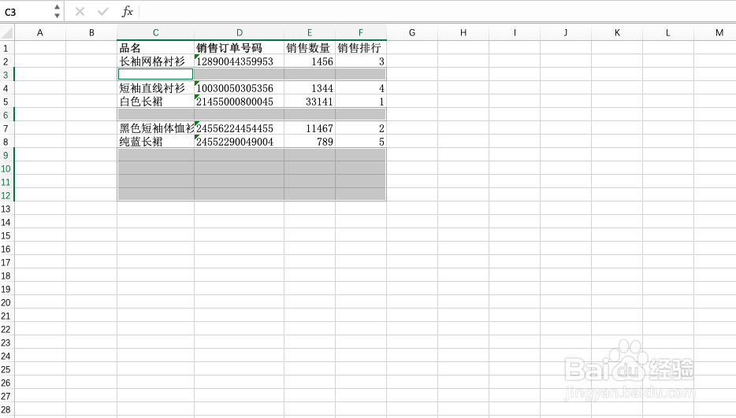
Task: Select column C header
Action: (x=155, y=33)
